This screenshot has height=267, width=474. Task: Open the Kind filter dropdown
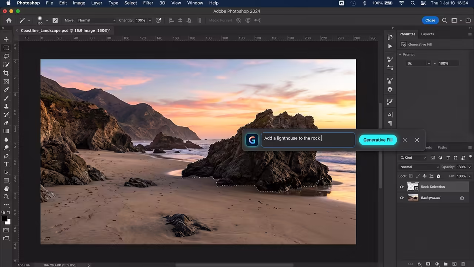click(x=413, y=158)
